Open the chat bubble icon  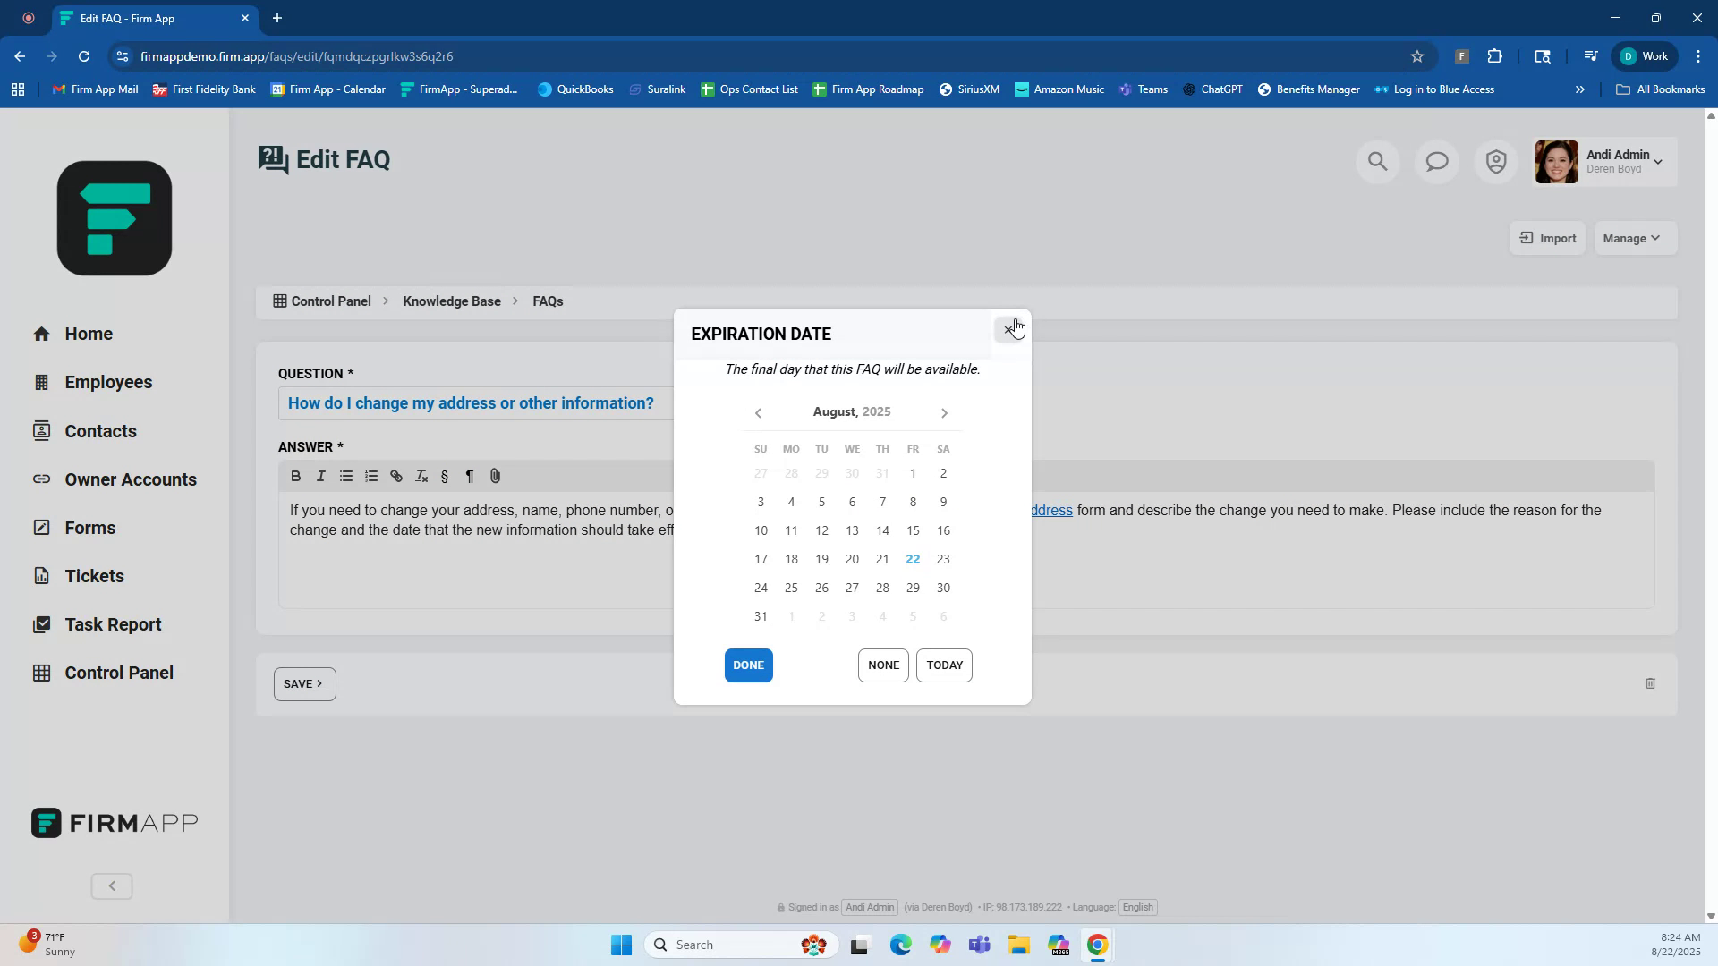click(x=1437, y=162)
